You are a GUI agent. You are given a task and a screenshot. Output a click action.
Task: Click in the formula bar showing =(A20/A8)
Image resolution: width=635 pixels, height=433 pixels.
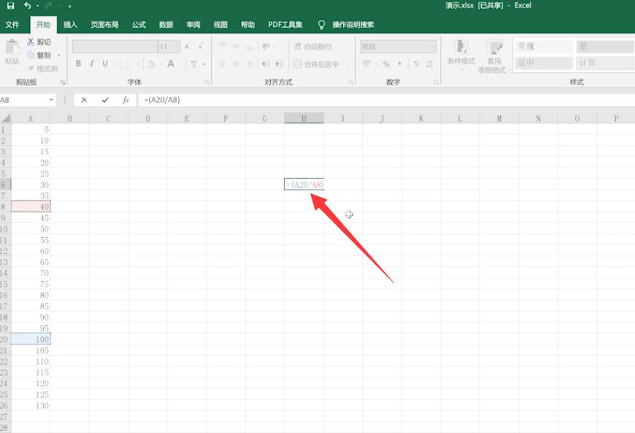[x=386, y=100]
